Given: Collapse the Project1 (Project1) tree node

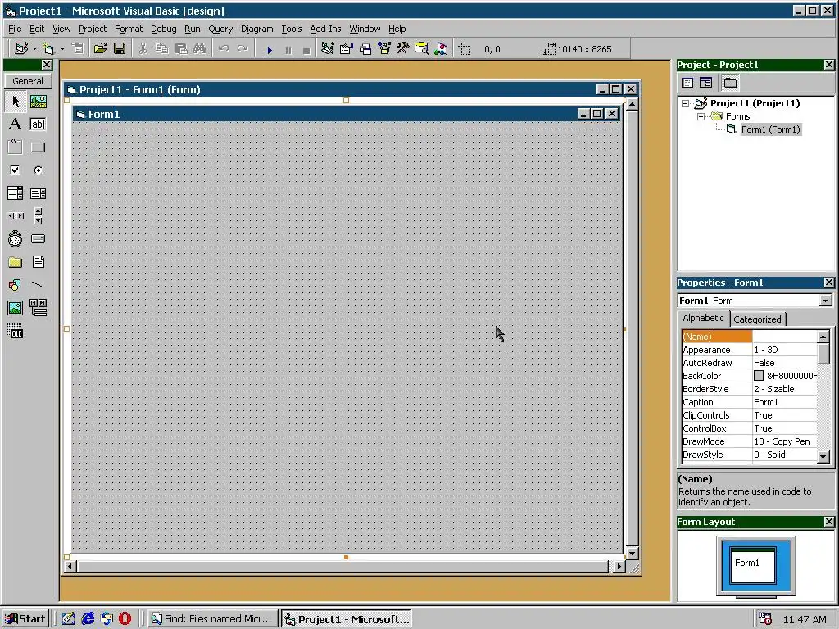Looking at the screenshot, I should click(x=686, y=104).
